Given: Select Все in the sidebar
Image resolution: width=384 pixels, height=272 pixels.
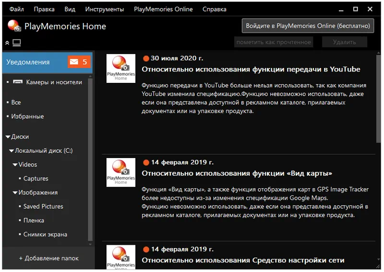Looking at the screenshot, I should pyautogui.click(x=16, y=102).
